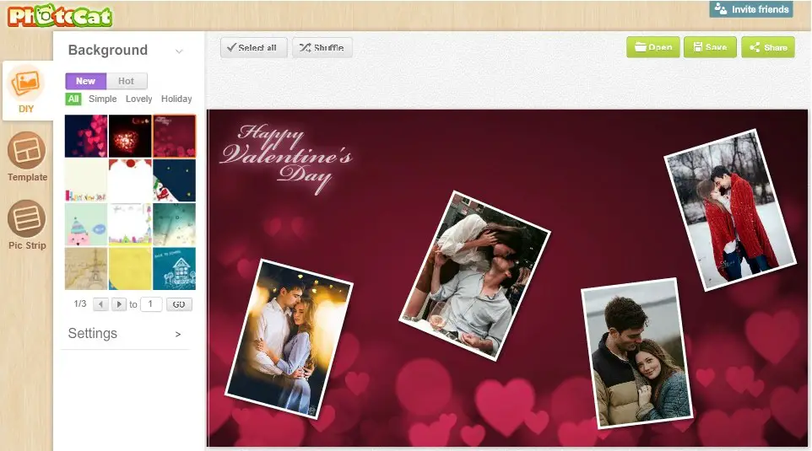Switch to the Pic Strip mode icon
The width and height of the screenshot is (812, 451).
pyautogui.click(x=26, y=219)
